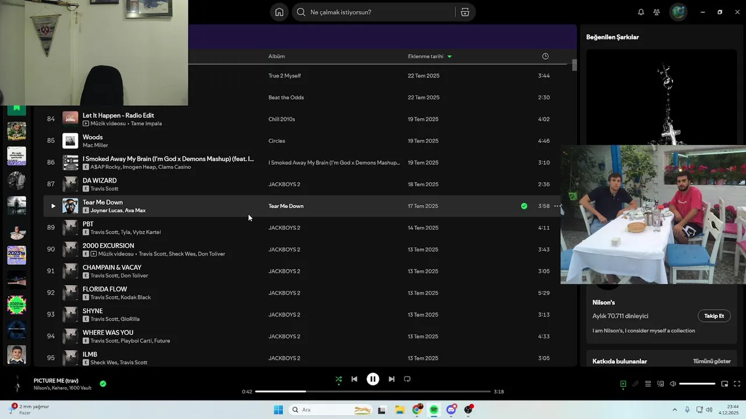The image size is (746, 419).
Task: Sort by the Eklenme tarihi column
Action: coord(425,56)
